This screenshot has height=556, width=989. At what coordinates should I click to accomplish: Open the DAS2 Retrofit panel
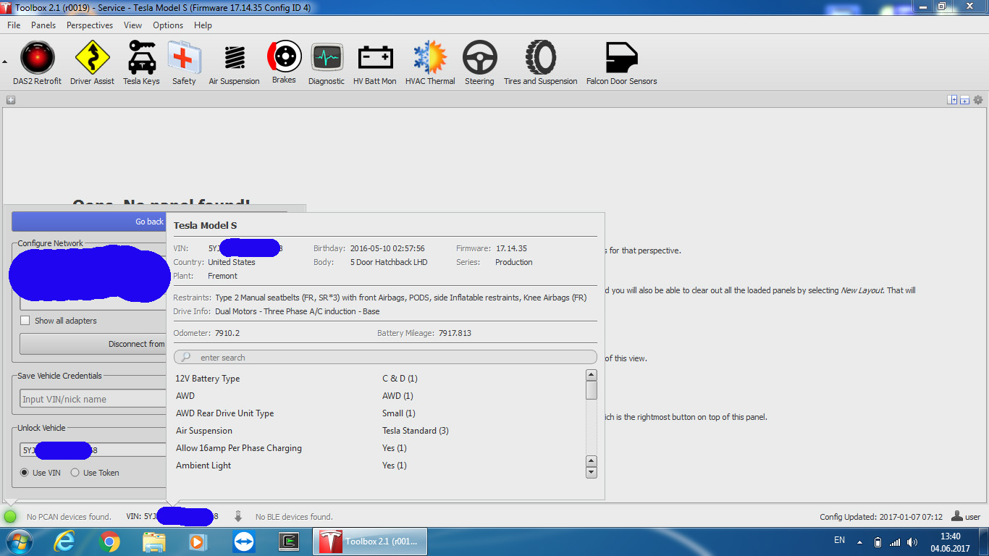[37, 64]
